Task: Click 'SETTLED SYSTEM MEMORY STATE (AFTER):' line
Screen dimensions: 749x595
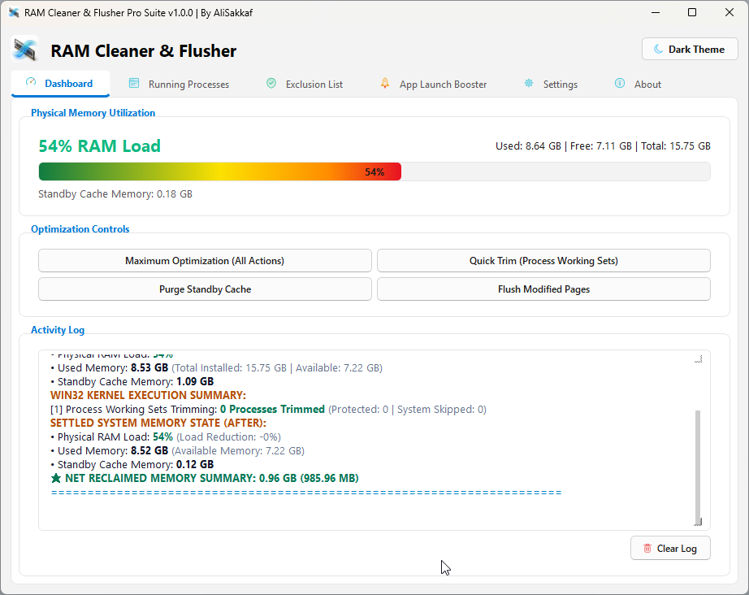Action: point(158,423)
